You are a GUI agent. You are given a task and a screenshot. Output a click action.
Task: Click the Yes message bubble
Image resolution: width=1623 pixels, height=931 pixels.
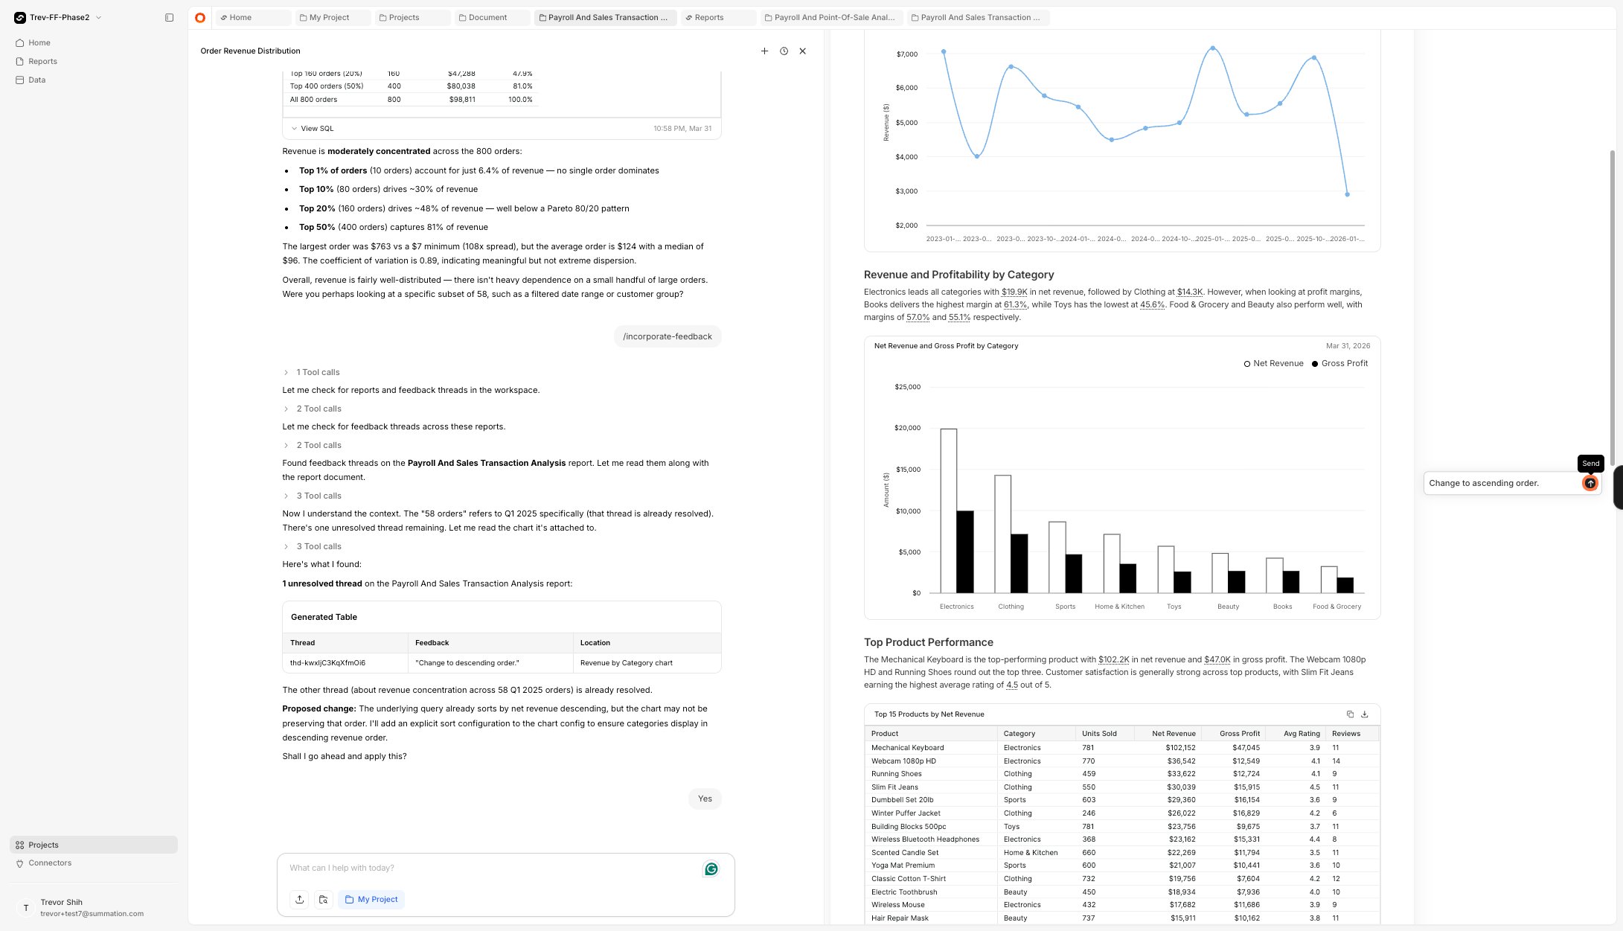pyautogui.click(x=705, y=799)
